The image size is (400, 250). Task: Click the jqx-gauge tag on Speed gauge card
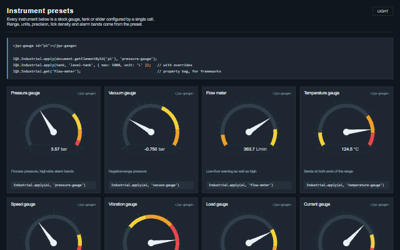tap(87, 205)
